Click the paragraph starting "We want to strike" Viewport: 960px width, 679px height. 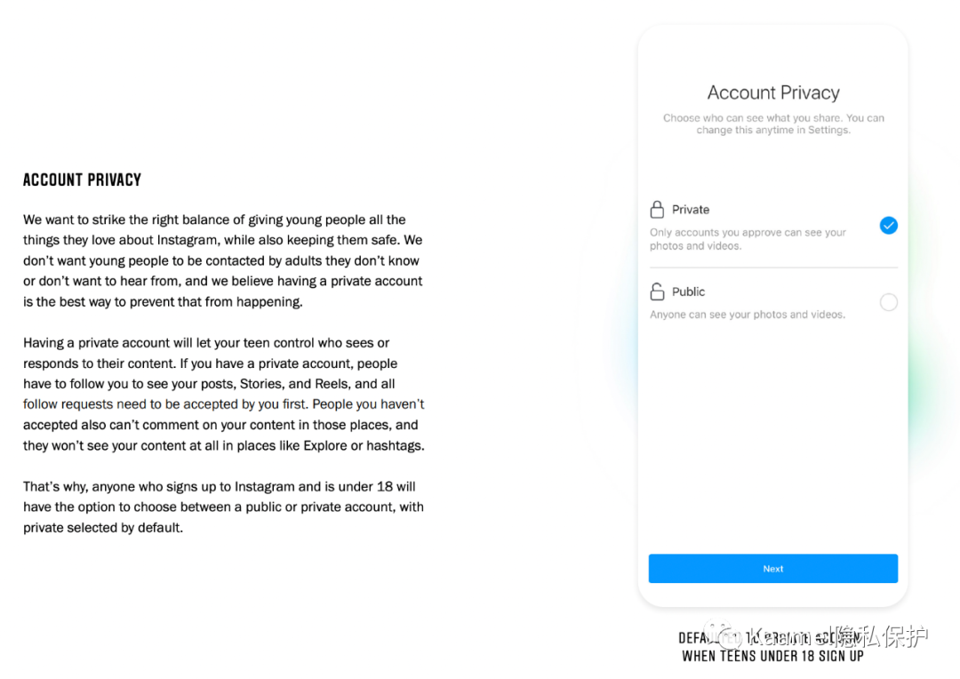click(223, 260)
